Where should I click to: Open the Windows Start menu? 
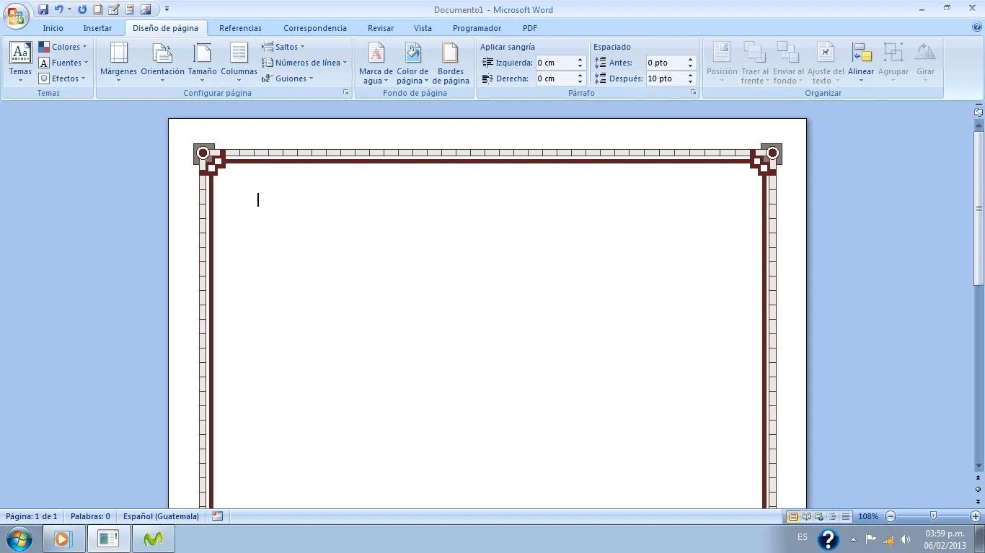[x=19, y=539]
